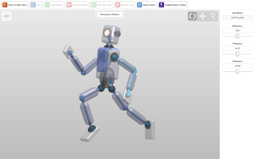Click Remove Skeleton button
The height and width of the screenshot is (159, 255).
pyautogui.click(x=77, y=5)
